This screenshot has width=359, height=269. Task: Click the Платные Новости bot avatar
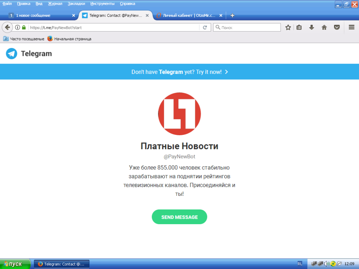[179, 114]
